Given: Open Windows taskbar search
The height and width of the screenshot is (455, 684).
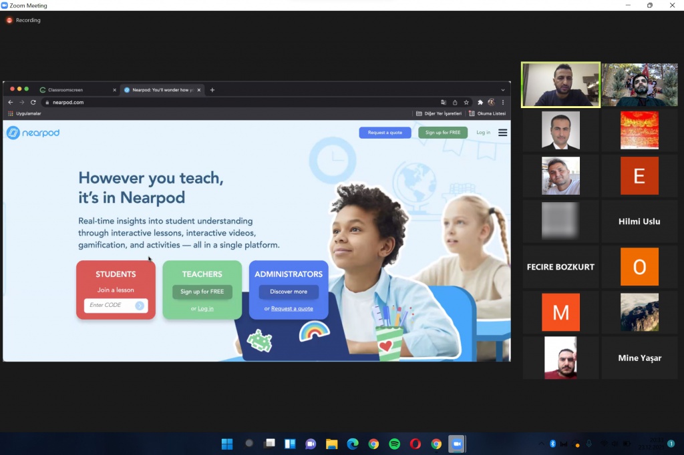Looking at the screenshot, I should (249, 444).
